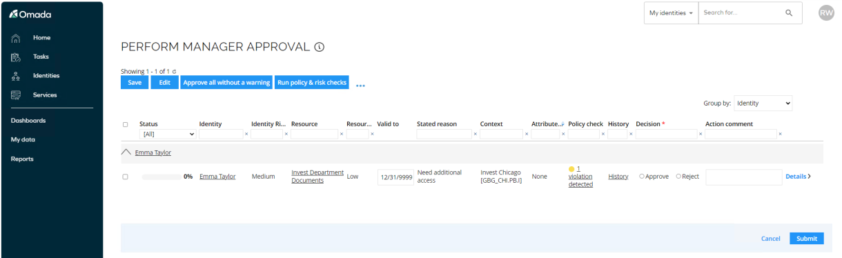
Task: Open the My identities dropdown
Action: point(671,12)
